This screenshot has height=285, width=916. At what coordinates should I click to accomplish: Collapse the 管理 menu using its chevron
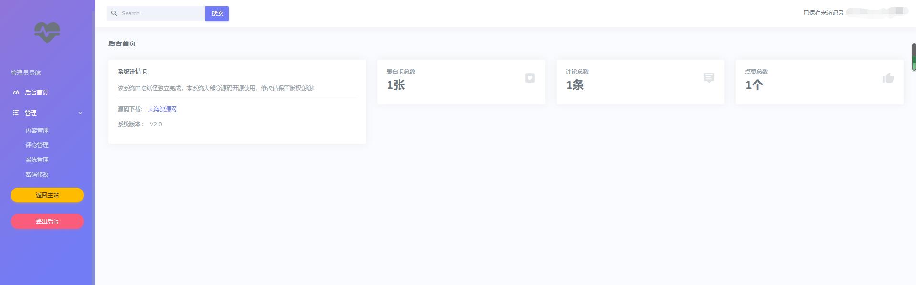pos(80,113)
